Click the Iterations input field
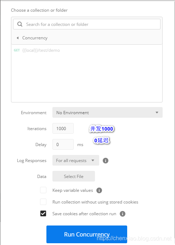 tap(63, 128)
